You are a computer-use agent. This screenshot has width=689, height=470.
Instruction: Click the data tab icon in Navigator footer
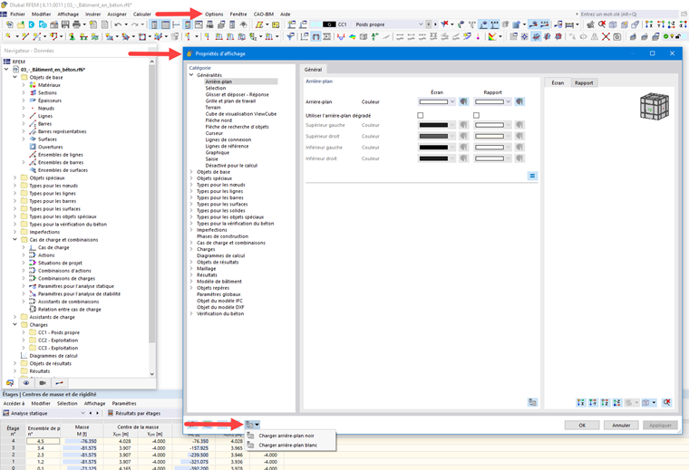pyautogui.click(x=10, y=383)
